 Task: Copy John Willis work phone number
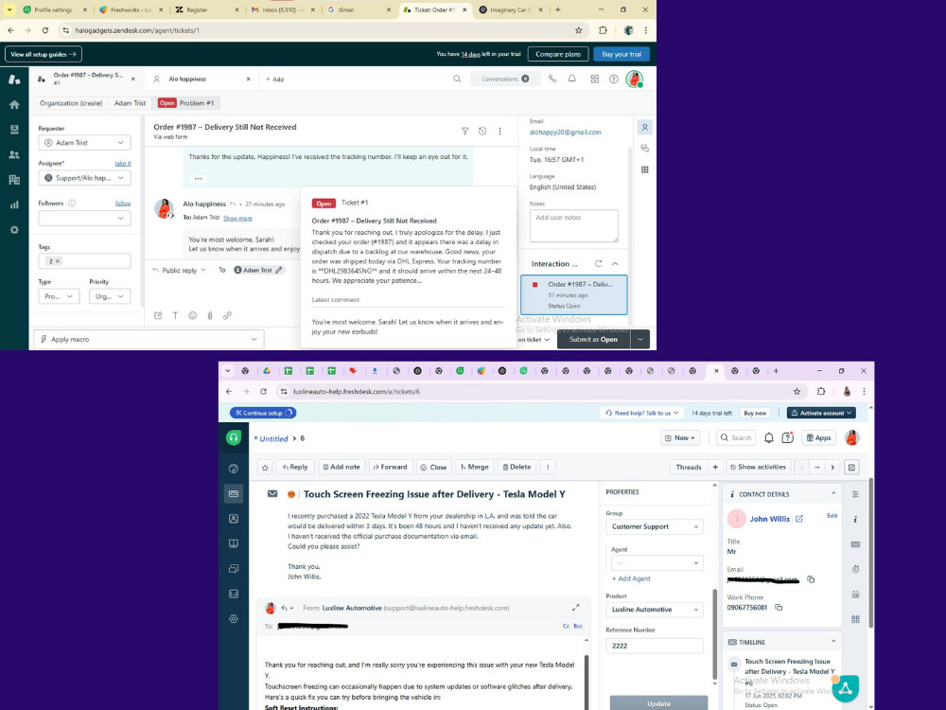pos(779,608)
